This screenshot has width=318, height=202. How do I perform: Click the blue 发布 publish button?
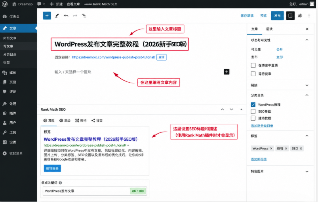[278, 15]
